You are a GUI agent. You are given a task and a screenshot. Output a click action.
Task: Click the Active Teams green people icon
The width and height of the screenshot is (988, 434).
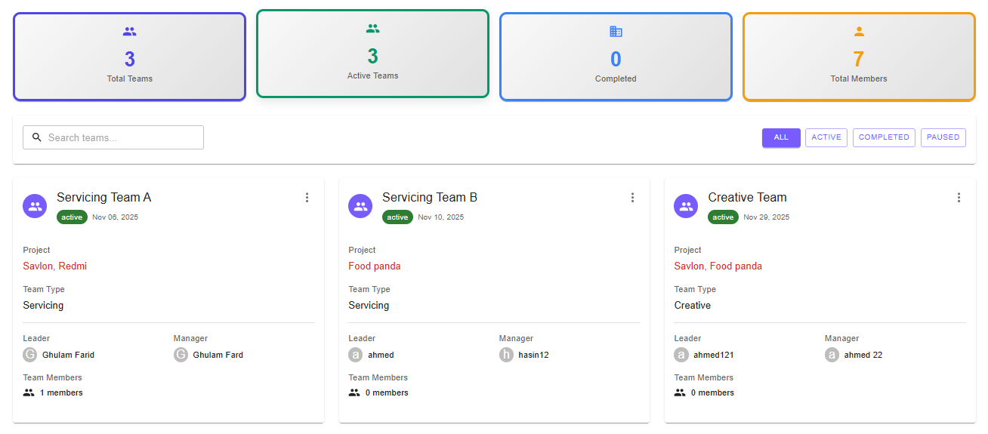click(372, 29)
